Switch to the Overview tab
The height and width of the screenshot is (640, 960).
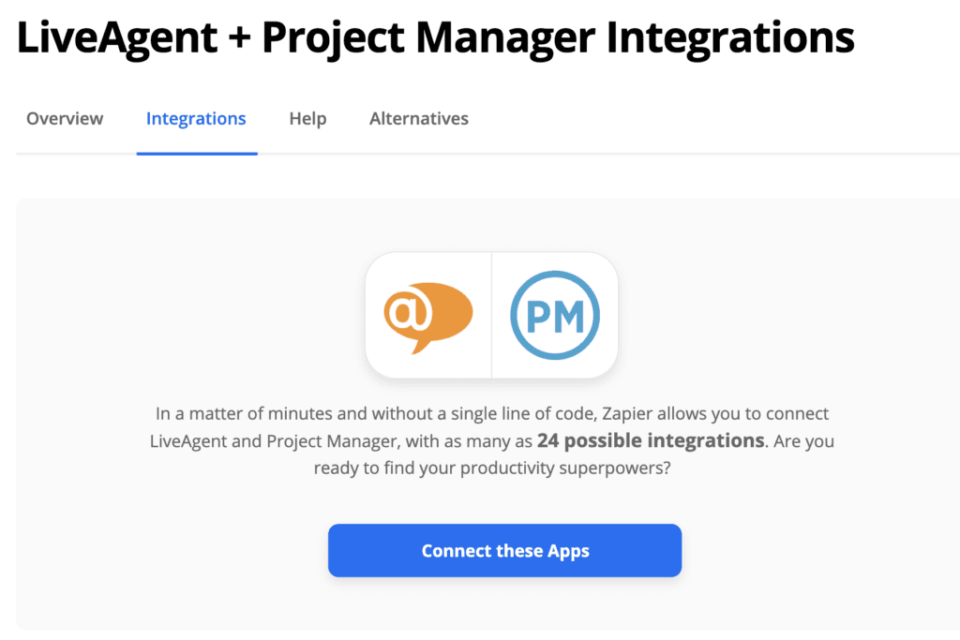64,118
